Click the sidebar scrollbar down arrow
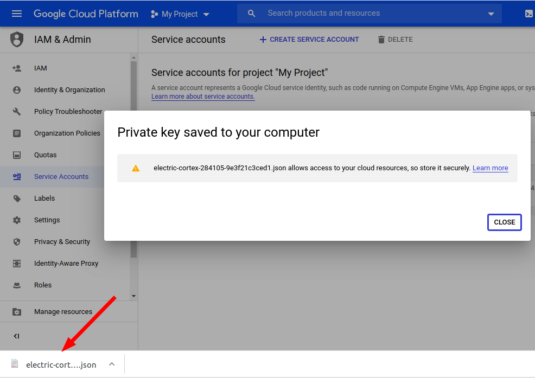 pos(133,296)
